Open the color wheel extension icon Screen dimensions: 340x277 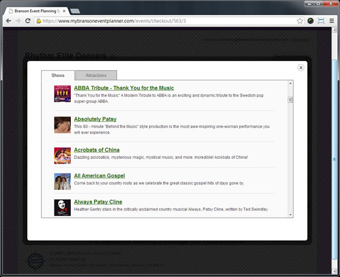click(x=311, y=21)
